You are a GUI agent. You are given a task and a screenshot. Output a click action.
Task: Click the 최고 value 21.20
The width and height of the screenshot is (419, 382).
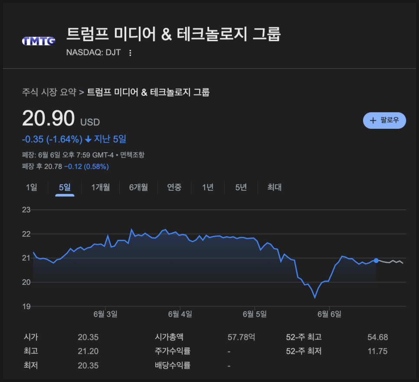coord(88,351)
